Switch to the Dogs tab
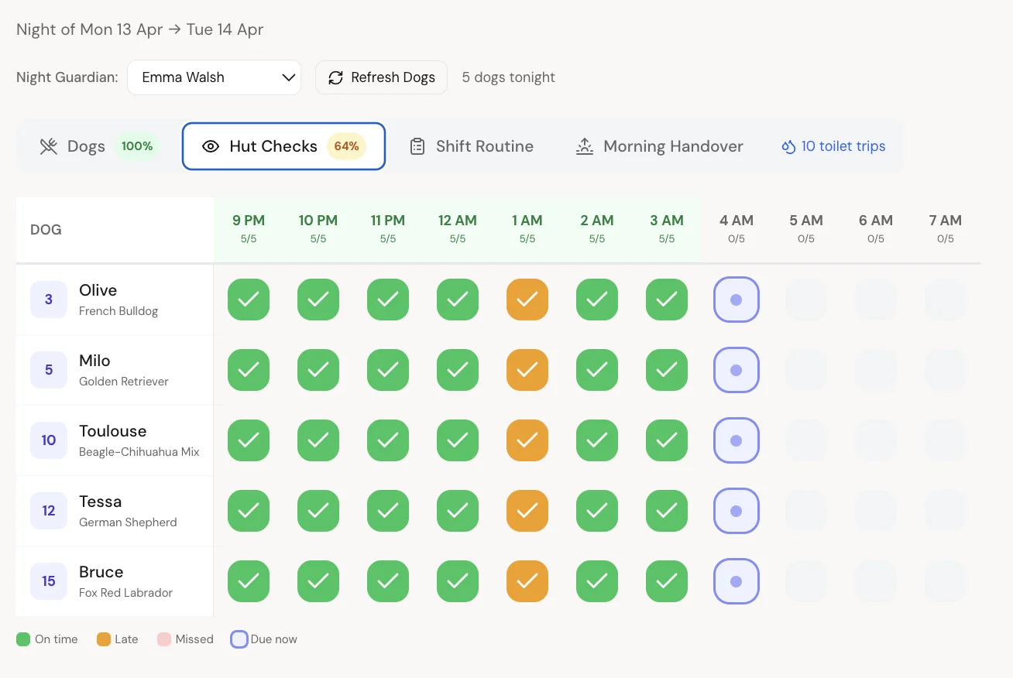 tap(99, 146)
